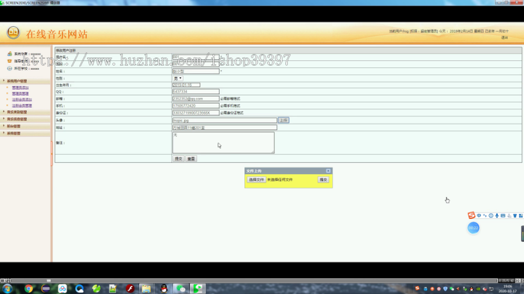
Task: Click the video playback progress bar
Action: click(x=254, y=281)
